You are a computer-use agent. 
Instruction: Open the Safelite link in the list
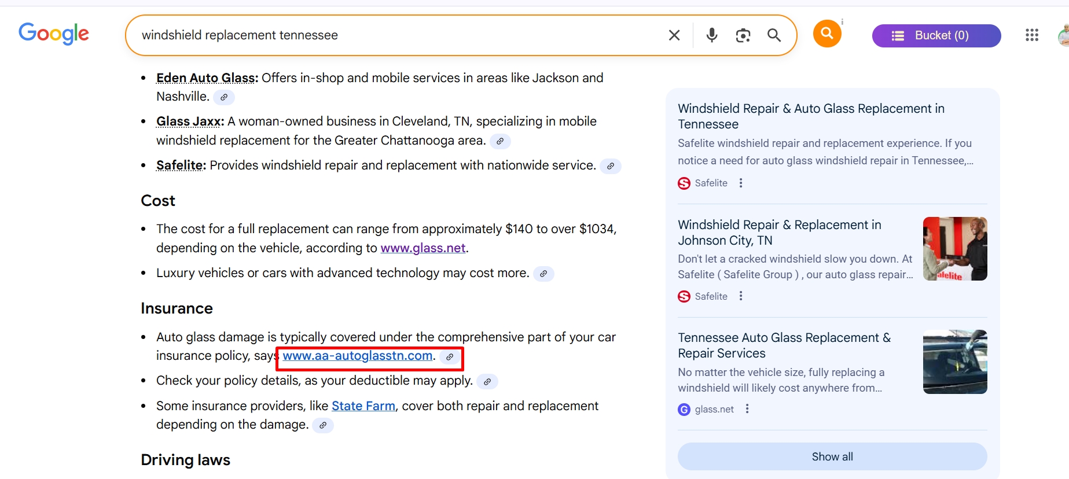tap(180, 165)
